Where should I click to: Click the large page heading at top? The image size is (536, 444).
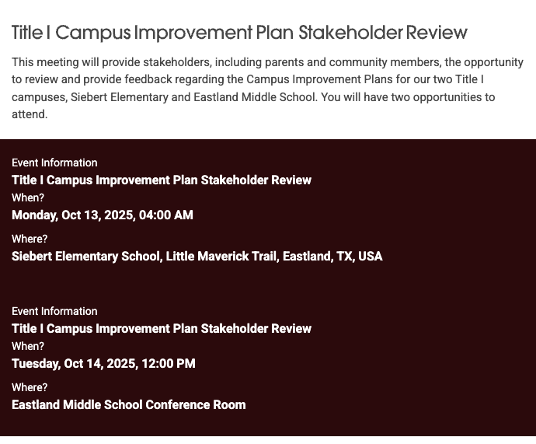239,33
